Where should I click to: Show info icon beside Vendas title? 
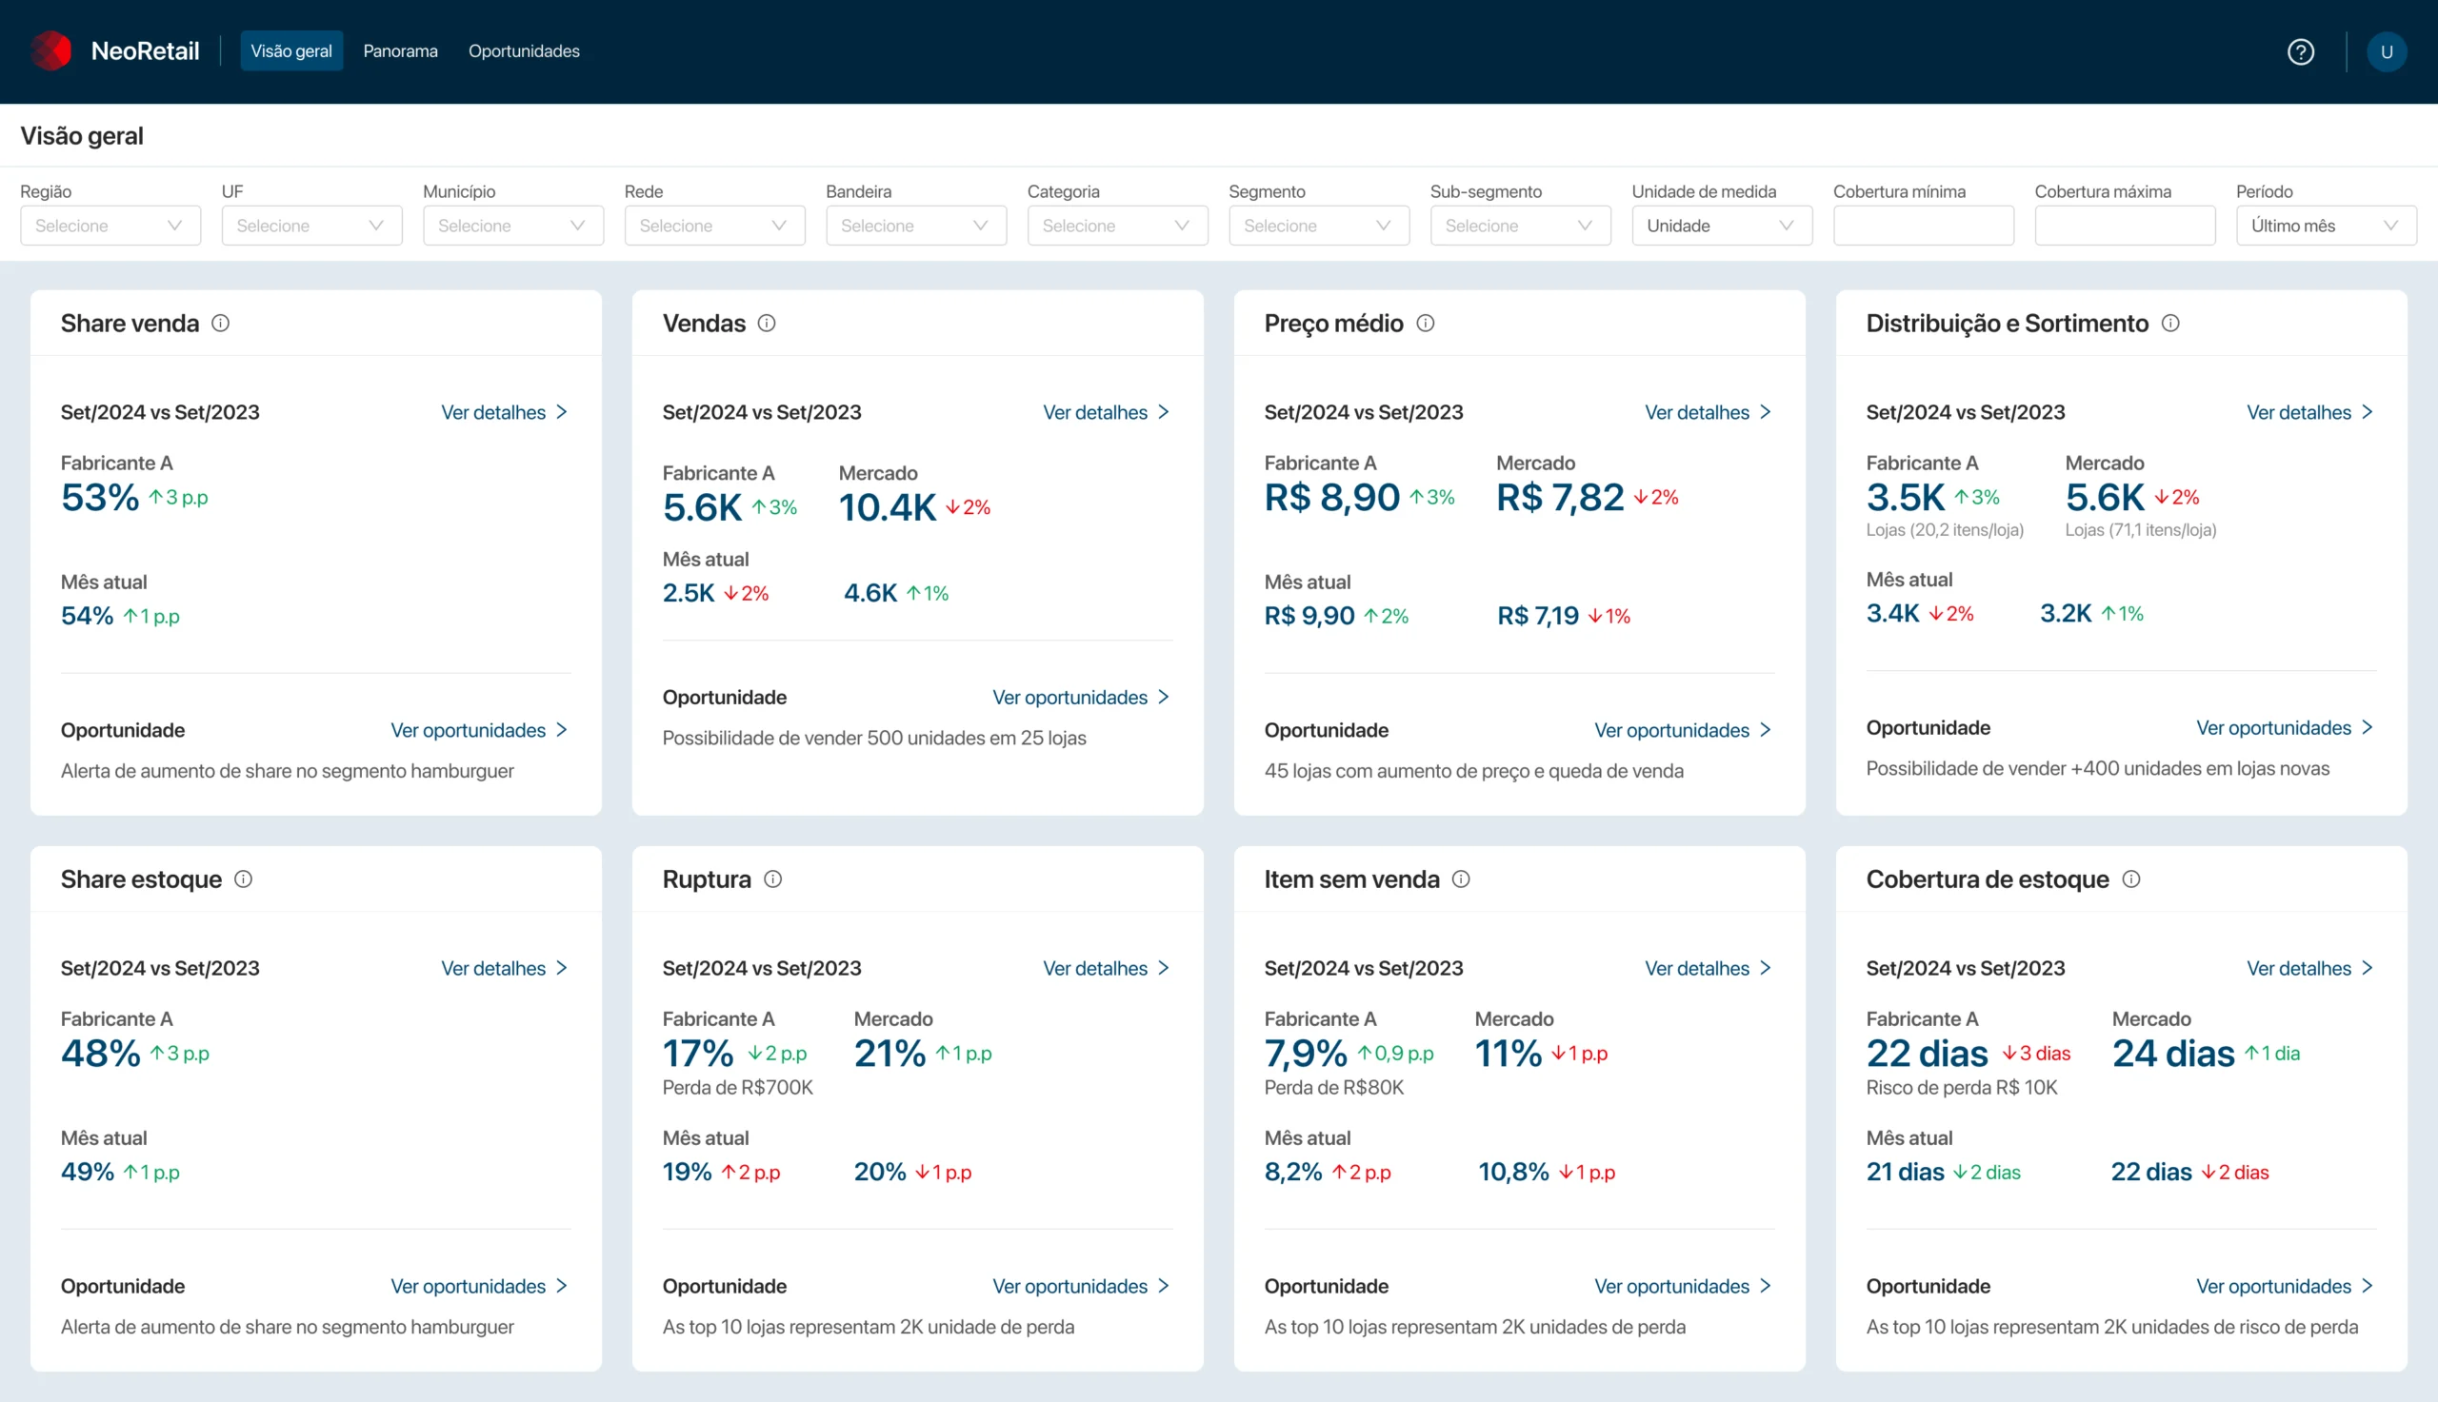[x=767, y=324]
